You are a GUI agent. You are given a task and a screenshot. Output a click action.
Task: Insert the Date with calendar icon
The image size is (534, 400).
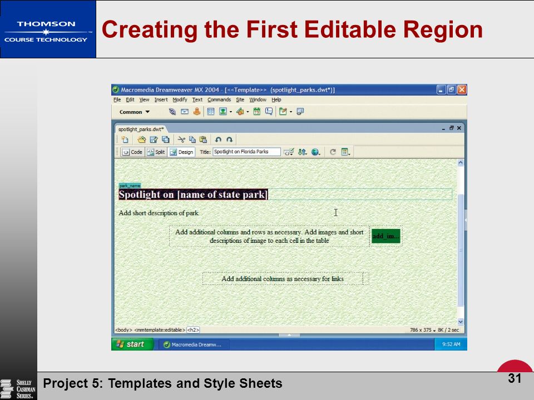[x=257, y=112]
